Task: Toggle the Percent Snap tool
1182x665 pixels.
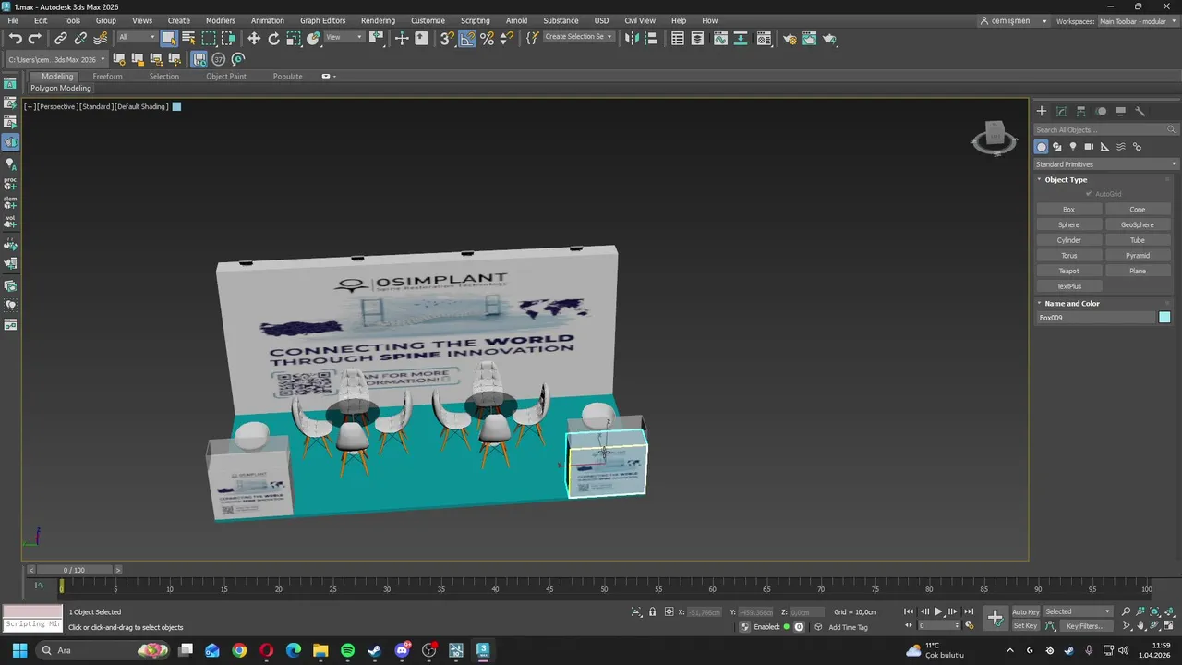Action: point(487,38)
